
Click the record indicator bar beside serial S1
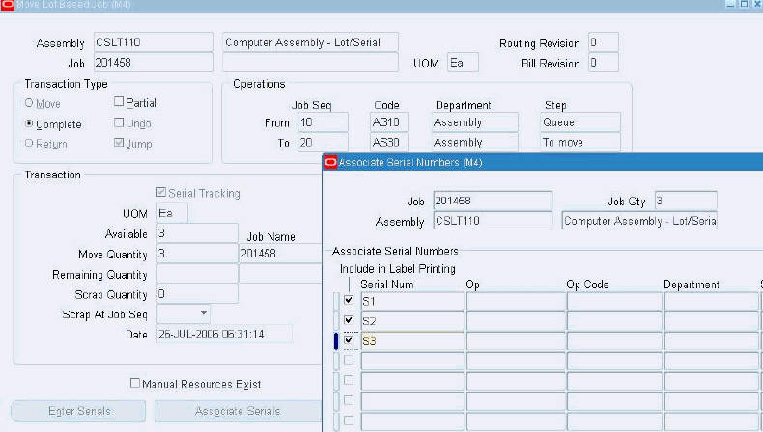[x=336, y=301]
